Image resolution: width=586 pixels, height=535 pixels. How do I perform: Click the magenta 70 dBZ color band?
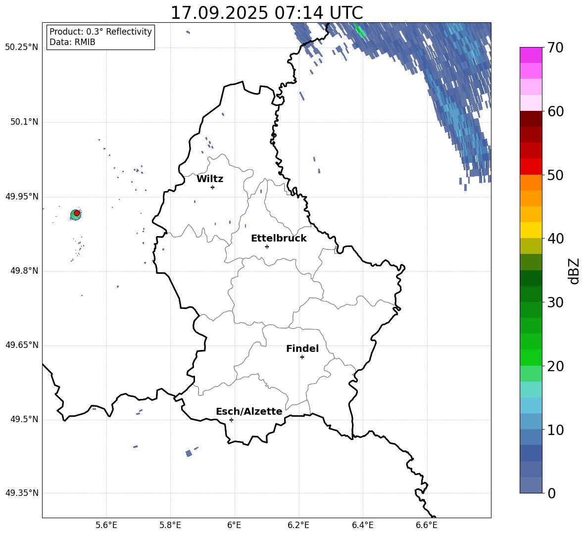coord(531,55)
